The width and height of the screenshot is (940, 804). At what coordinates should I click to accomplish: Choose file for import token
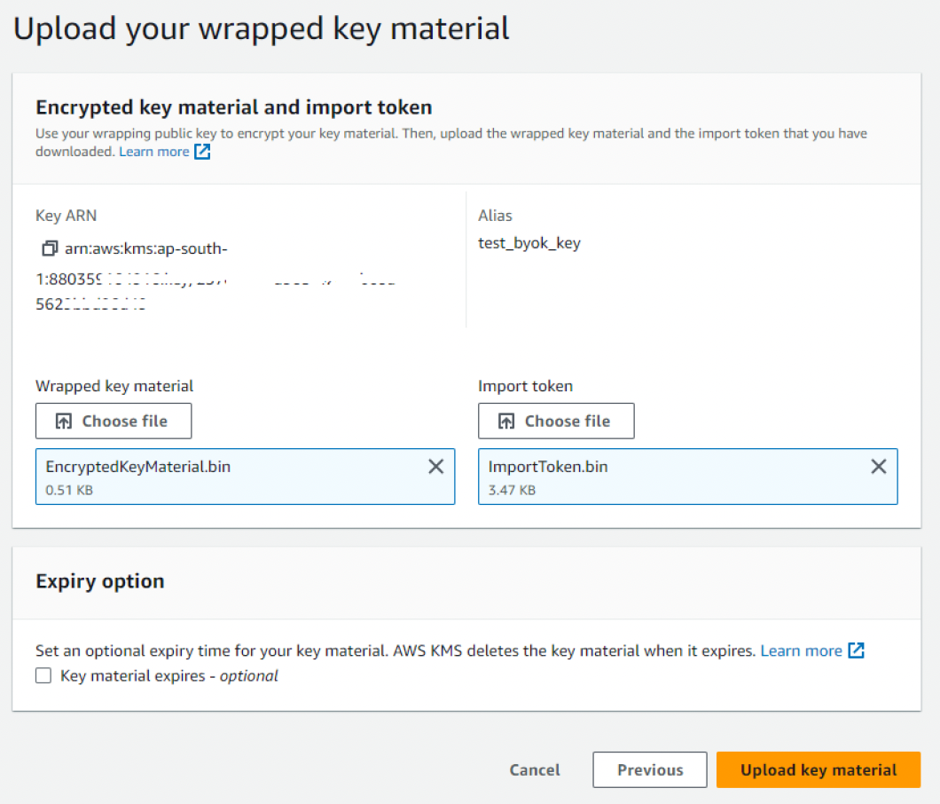pyautogui.click(x=556, y=421)
